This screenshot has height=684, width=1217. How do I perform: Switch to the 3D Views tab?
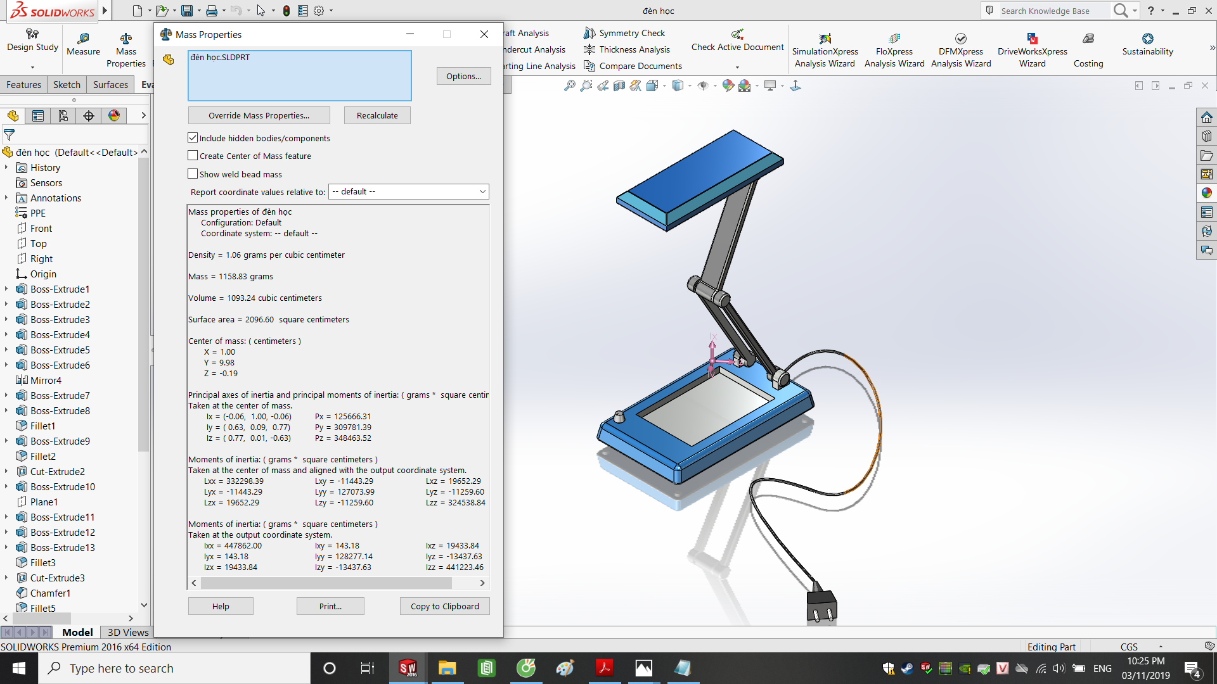coord(128,632)
